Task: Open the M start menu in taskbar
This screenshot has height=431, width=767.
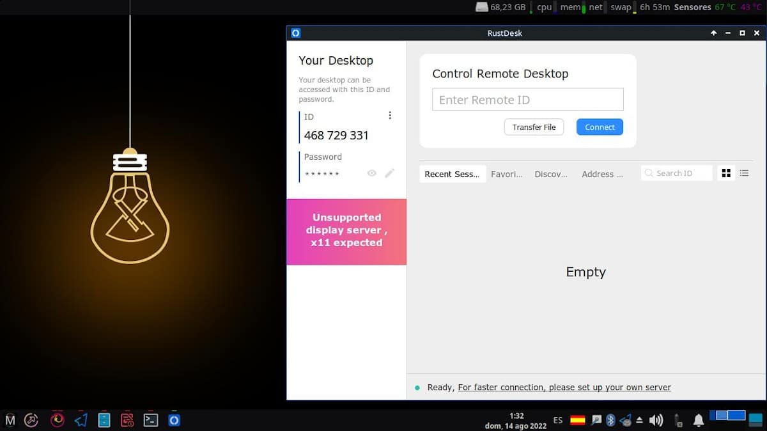Action: pos(10,420)
